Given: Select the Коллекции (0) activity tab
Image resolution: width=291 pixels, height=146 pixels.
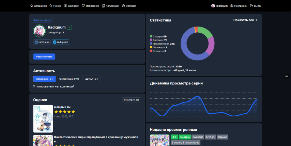Looking at the screenshot, I should point(44,79).
